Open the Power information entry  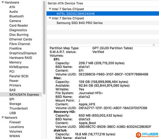point(14,81)
